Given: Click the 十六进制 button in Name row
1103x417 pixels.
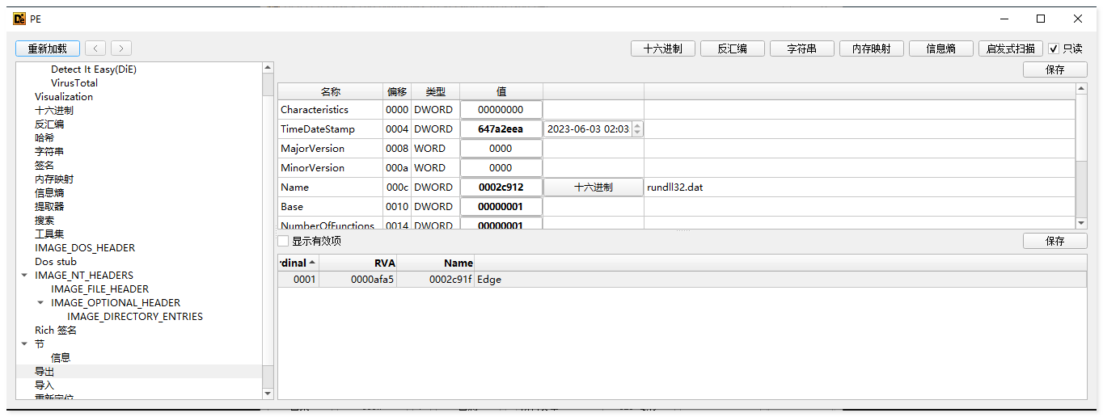Looking at the screenshot, I should tap(593, 187).
